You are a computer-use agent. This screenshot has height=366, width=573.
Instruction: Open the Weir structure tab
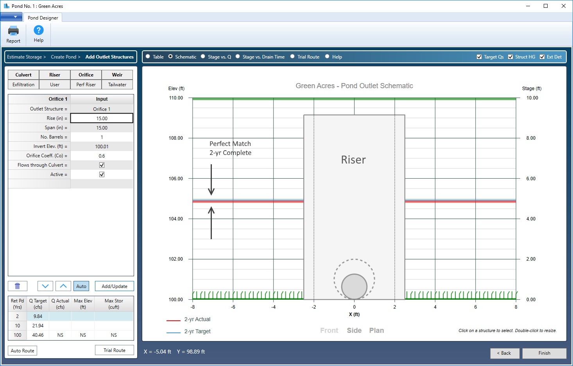coord(117,75)
